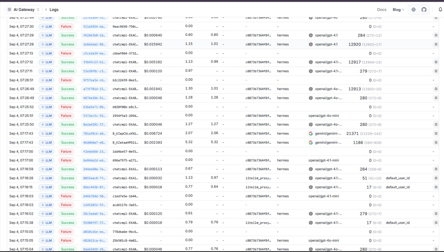Click the LLM sparkle badge in the b3ba5e71-09 row

tap(46, 107)
